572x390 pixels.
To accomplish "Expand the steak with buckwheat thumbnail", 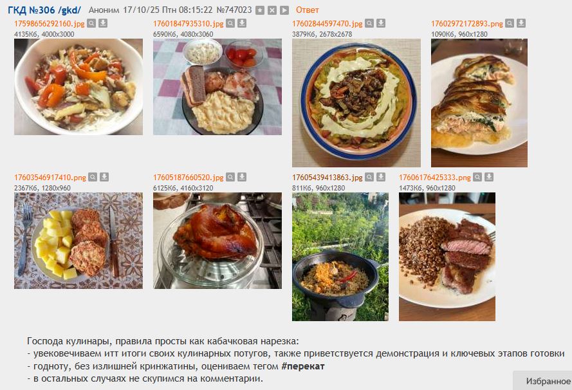I will [447, 257].
